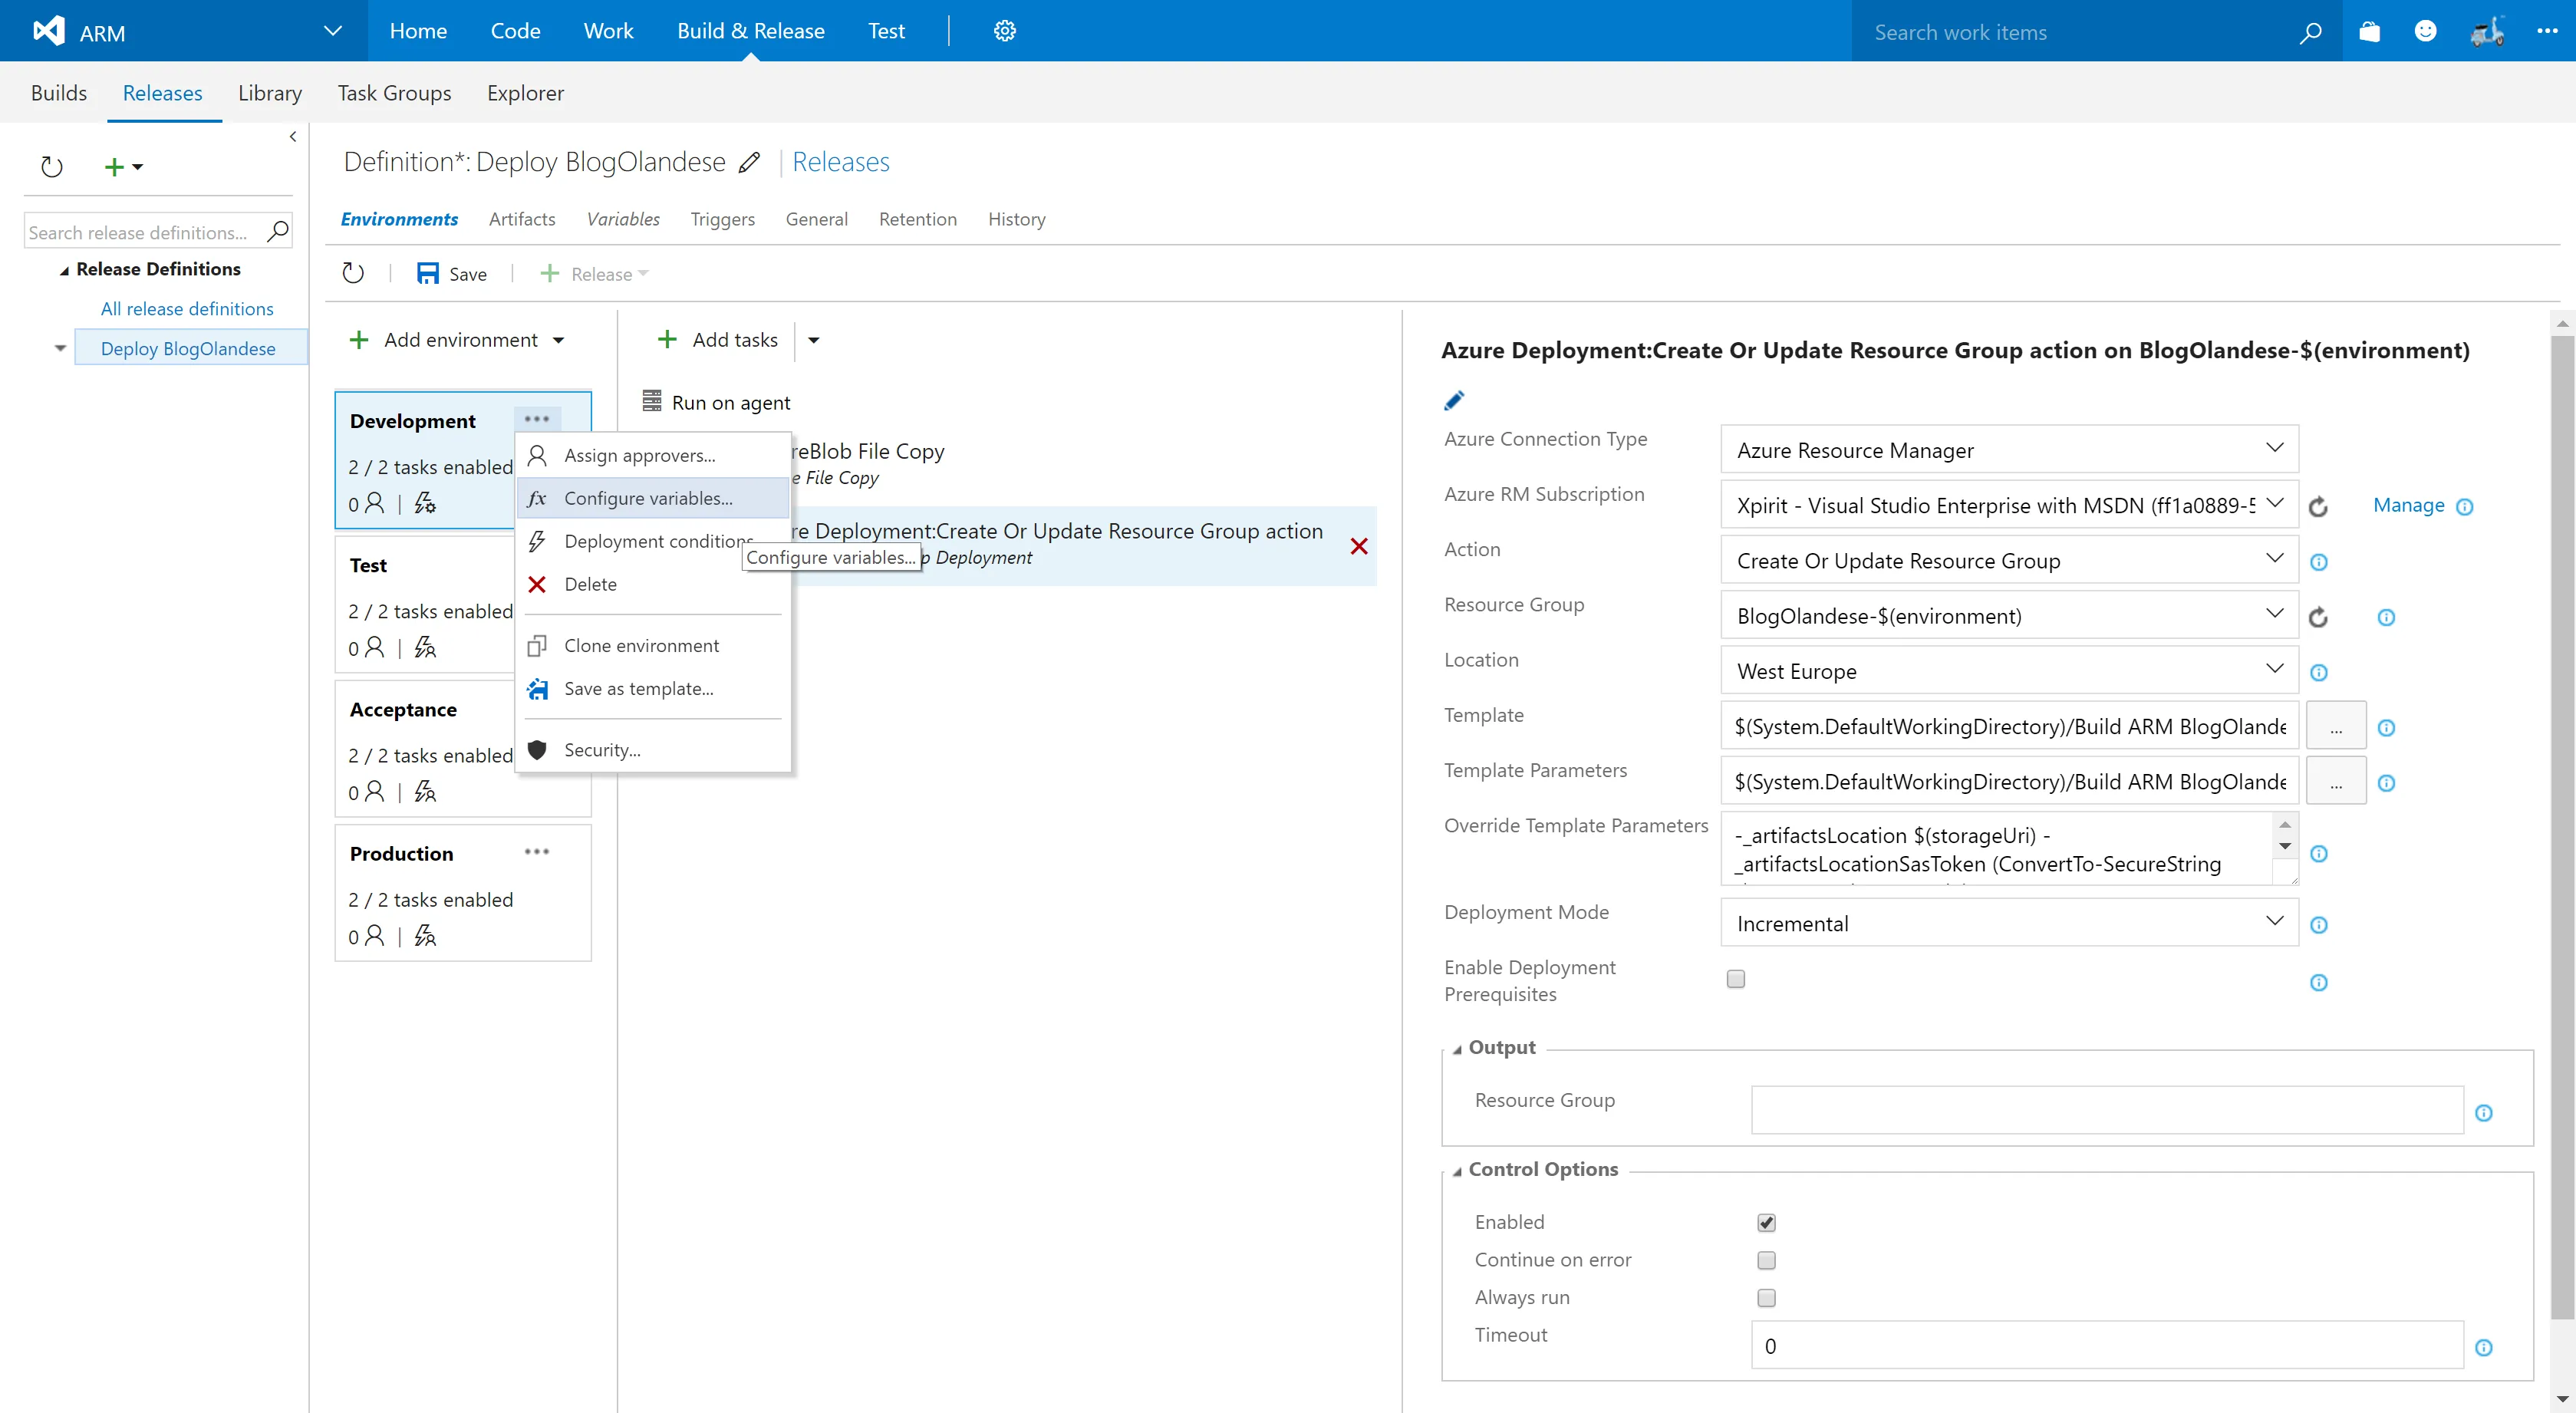2576x1413 pixels.
Task: Open the user profile avatar
Action: tap(2487, 31)
